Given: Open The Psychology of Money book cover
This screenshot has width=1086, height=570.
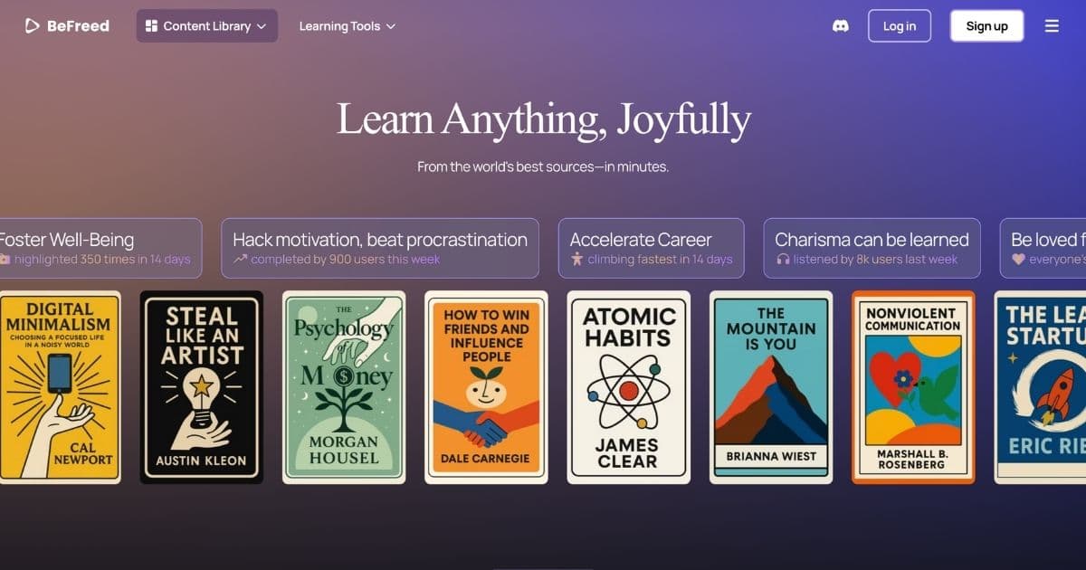Looking at the screenshot, I should (344, 387).
